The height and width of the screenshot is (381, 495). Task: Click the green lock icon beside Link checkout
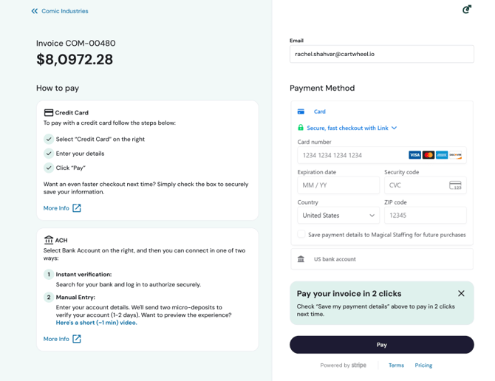coord(301,128)
